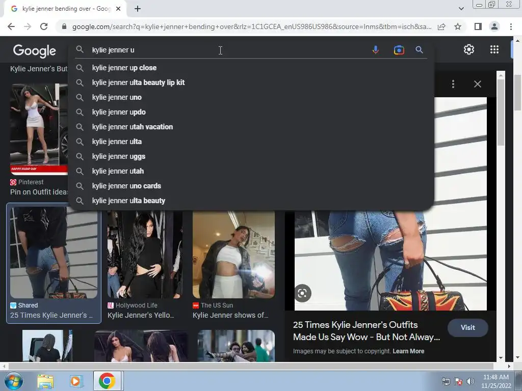Click the preview panel scroll down arrow

tap(501, 358)
